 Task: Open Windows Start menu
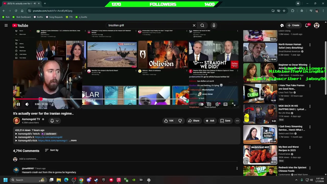pyautogui.click(x=5, y=180)
